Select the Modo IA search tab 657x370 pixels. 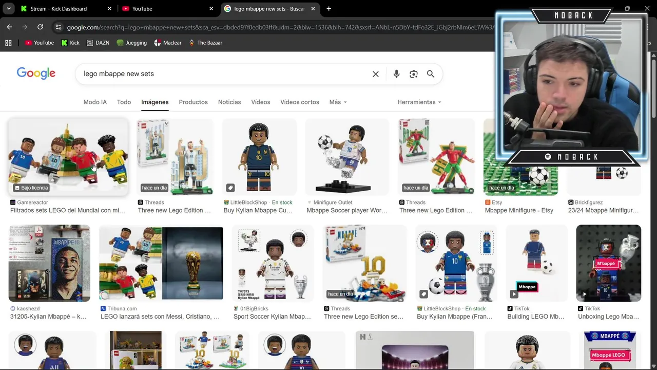(x=95, y=102)
